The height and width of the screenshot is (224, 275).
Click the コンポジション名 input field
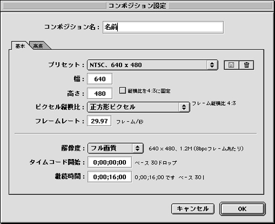163,28
